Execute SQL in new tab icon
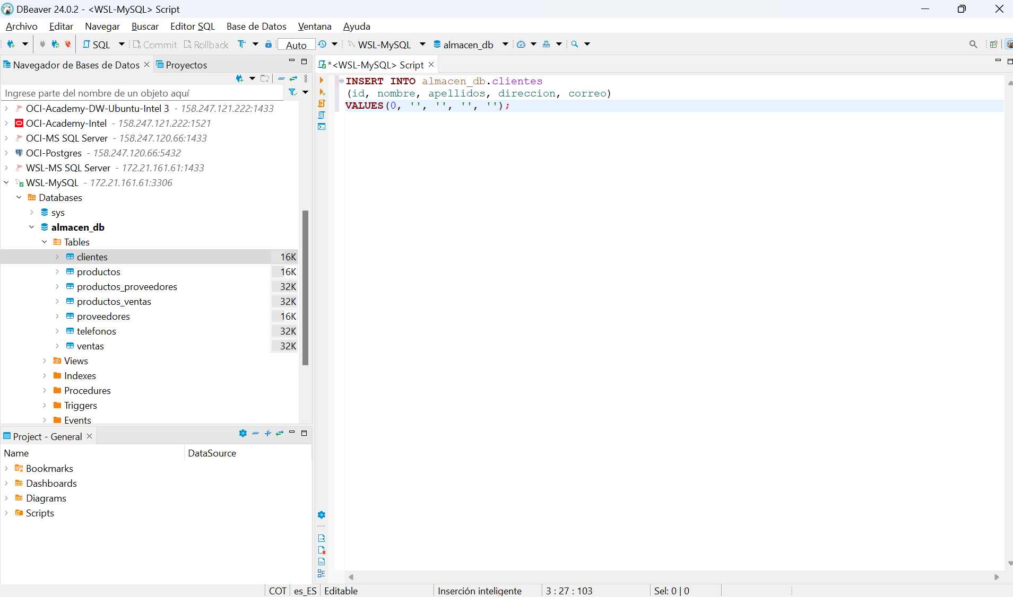The height and width of the screenshot is (597, 1013). 322,92
